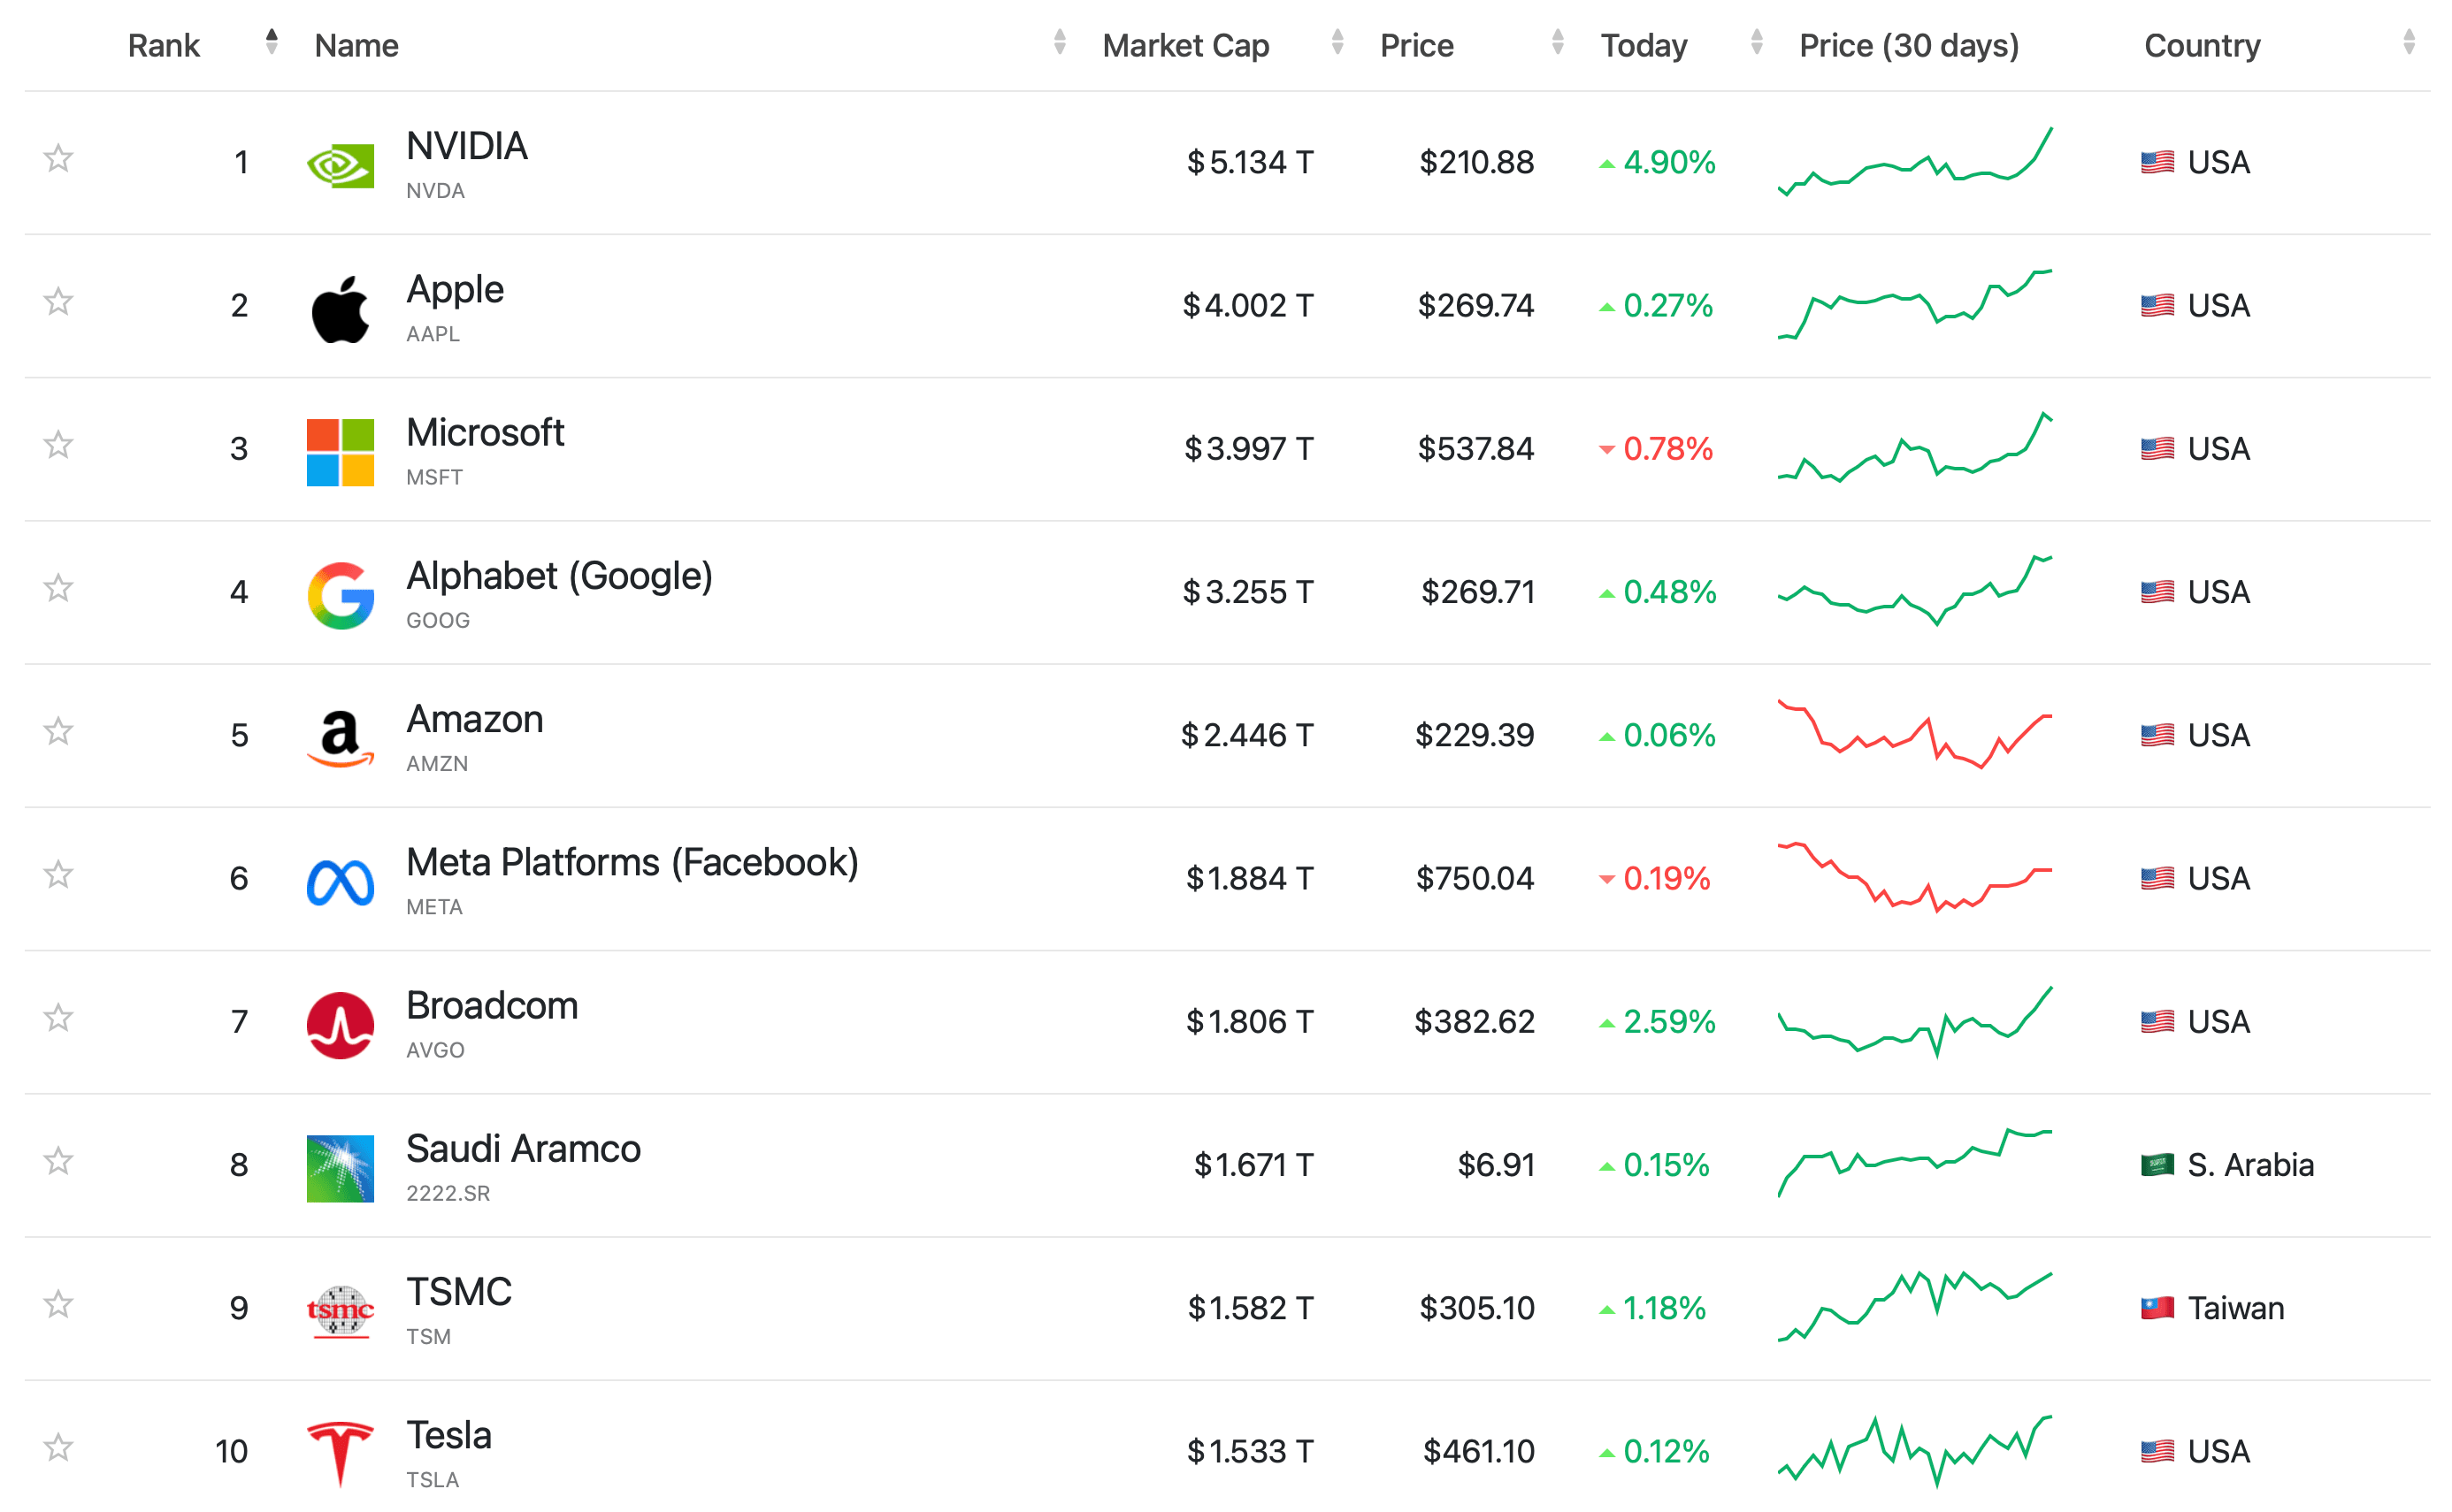Toggle favorite star for TSMC
This screenshot has height=1512, width=2452.
tap(58, 1304)
